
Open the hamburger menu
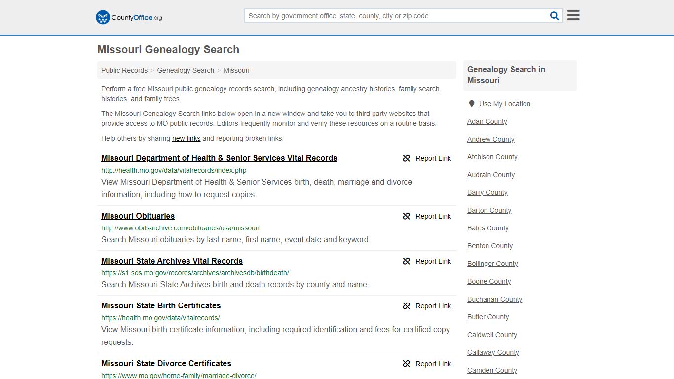573,15
